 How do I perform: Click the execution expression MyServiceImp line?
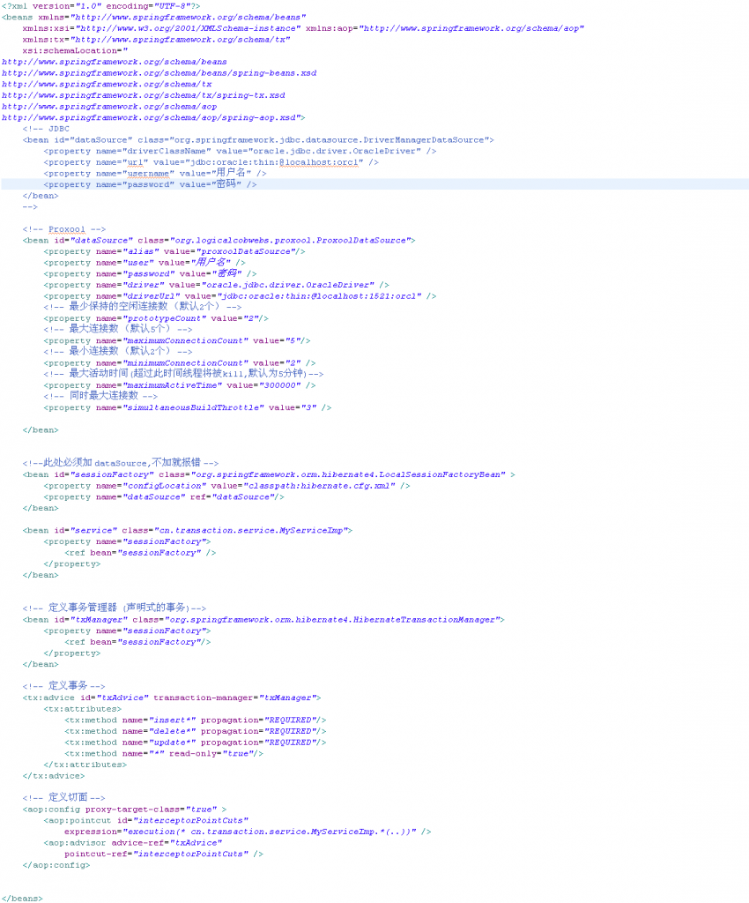[248, 832]
